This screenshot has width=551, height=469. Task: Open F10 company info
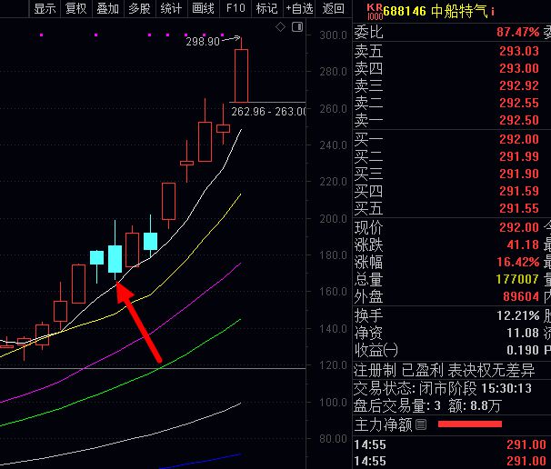pos(235,8)
